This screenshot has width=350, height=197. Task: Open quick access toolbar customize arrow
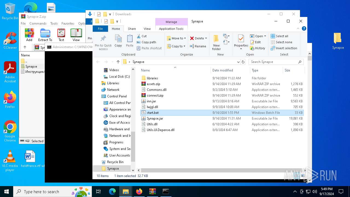[x=117, y=21]
